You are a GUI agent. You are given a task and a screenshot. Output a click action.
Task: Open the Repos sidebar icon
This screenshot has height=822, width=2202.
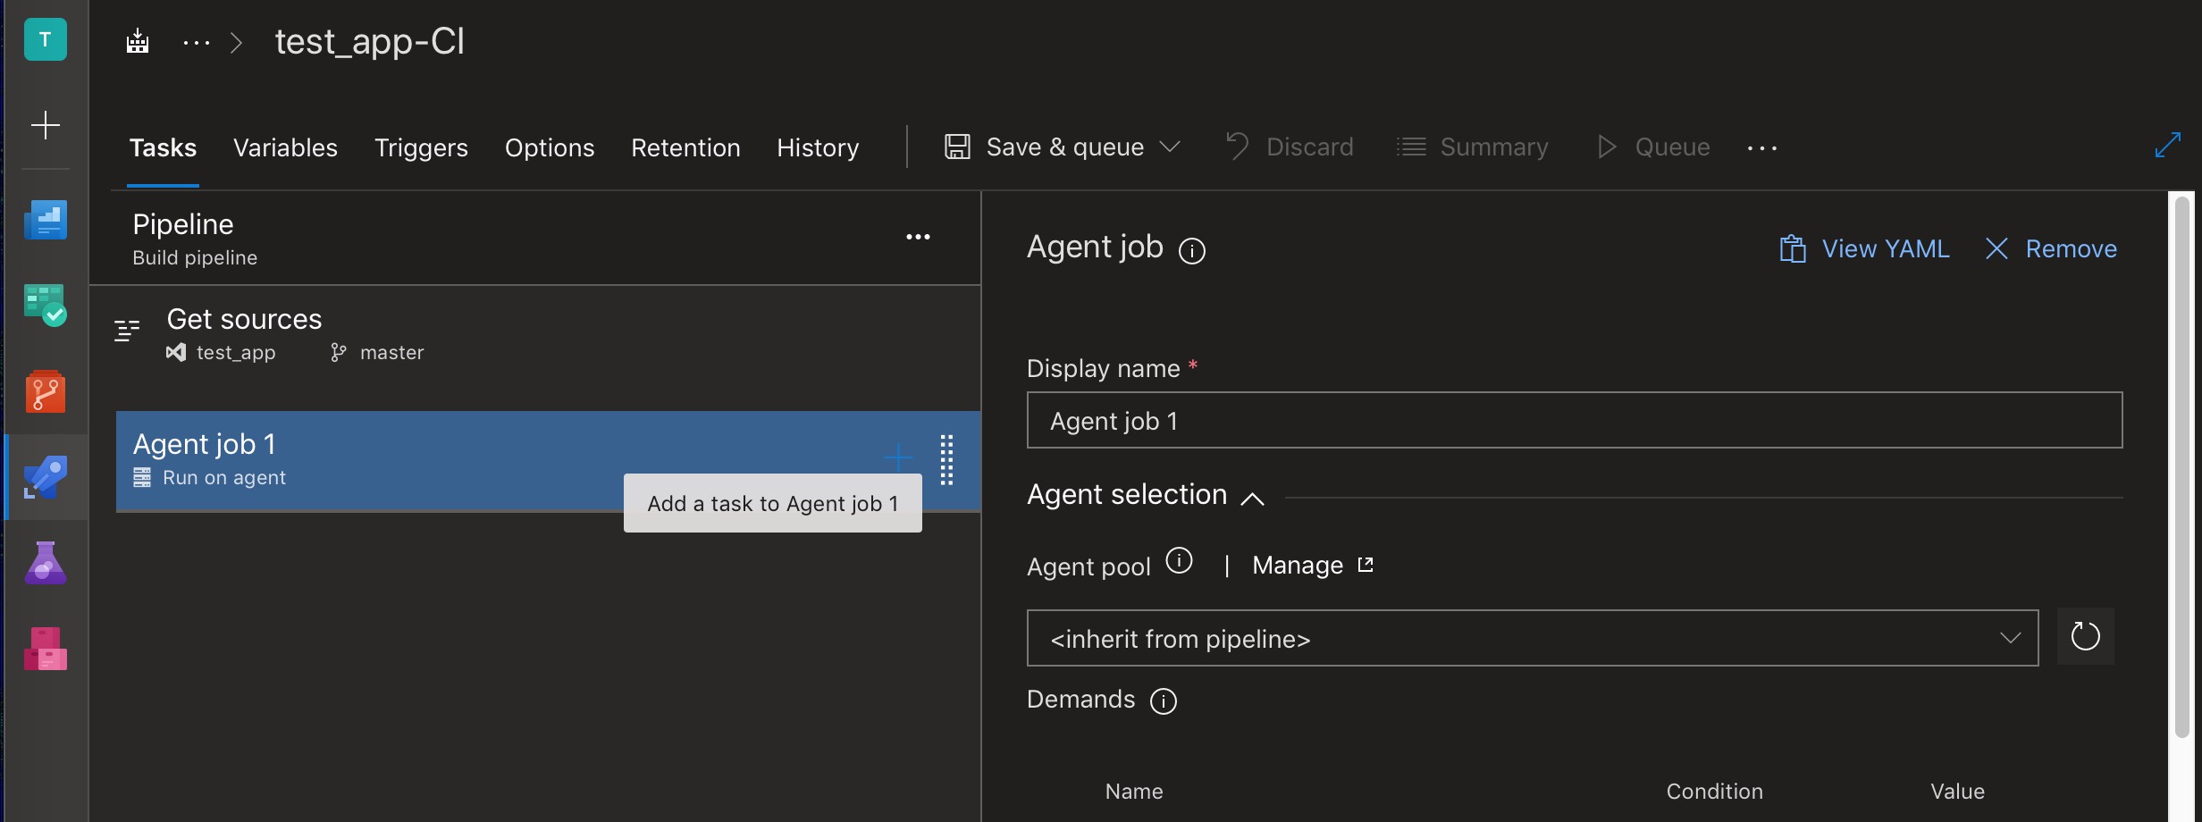click(46, 391)
